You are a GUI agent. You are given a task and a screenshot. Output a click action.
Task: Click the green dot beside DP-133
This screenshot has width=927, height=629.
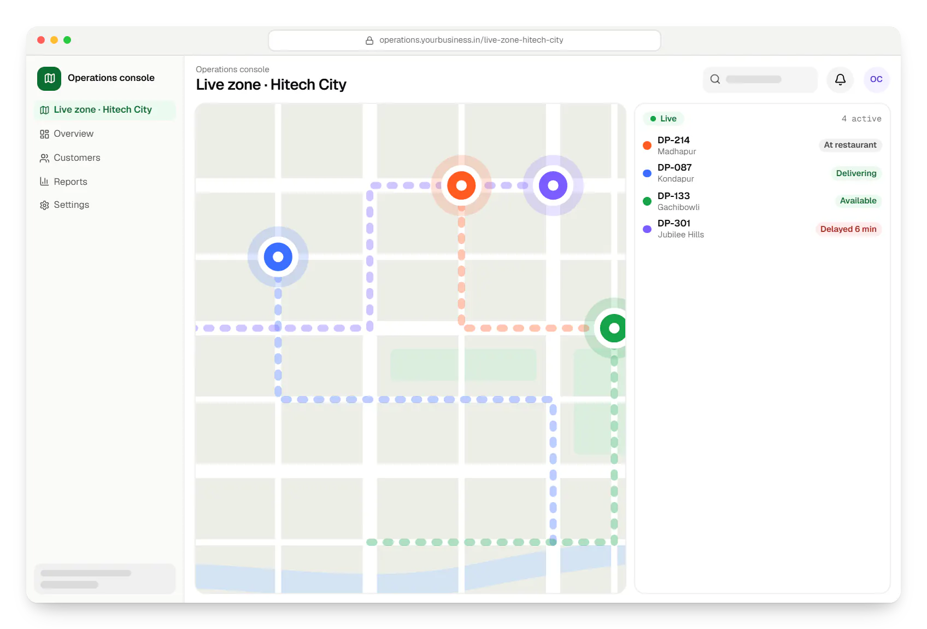(x=647, y=201)
